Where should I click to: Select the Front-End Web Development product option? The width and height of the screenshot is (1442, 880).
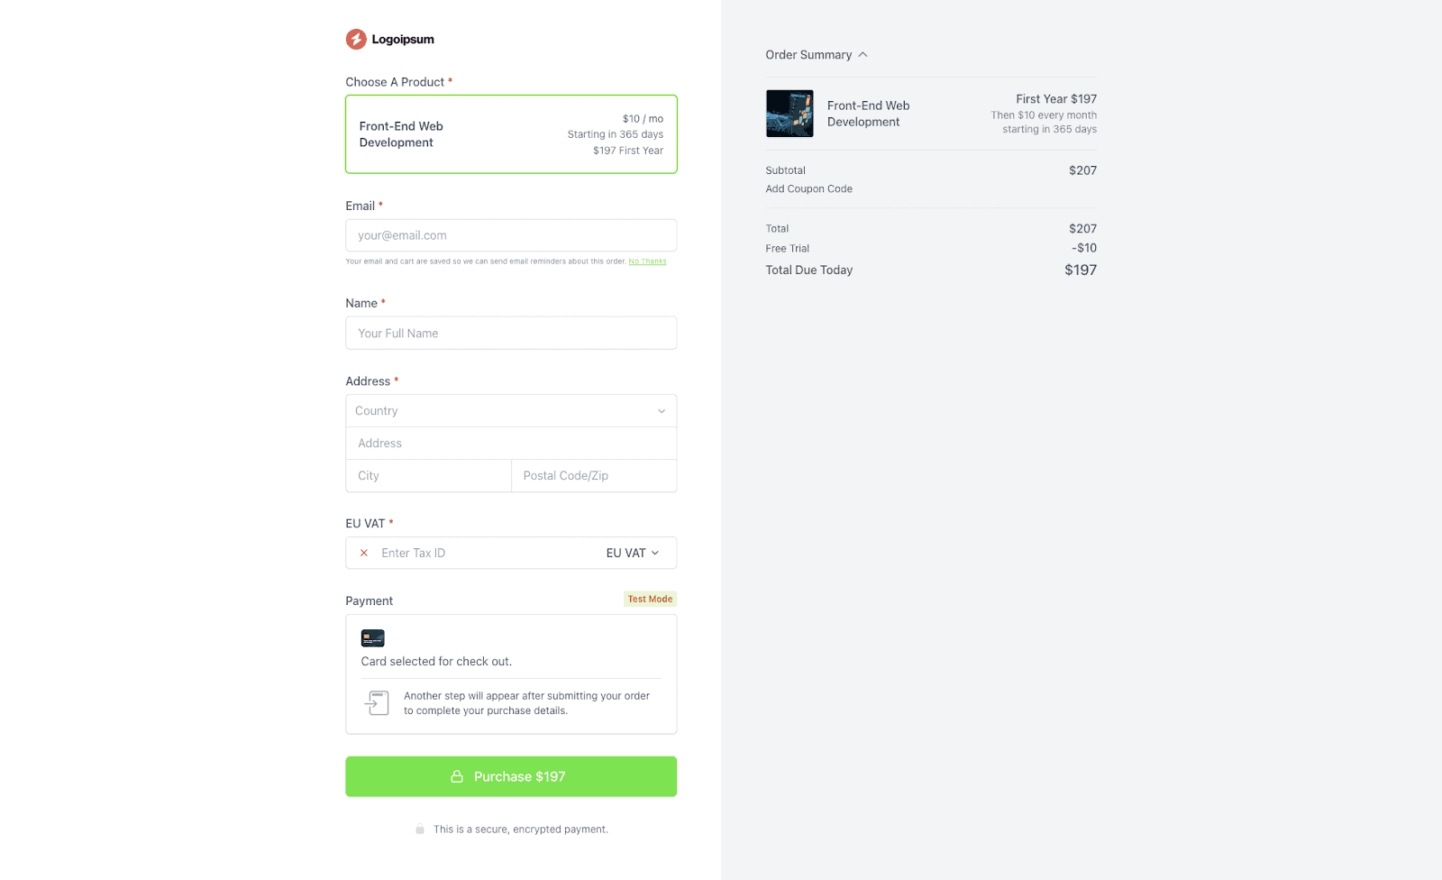[511, 134]
